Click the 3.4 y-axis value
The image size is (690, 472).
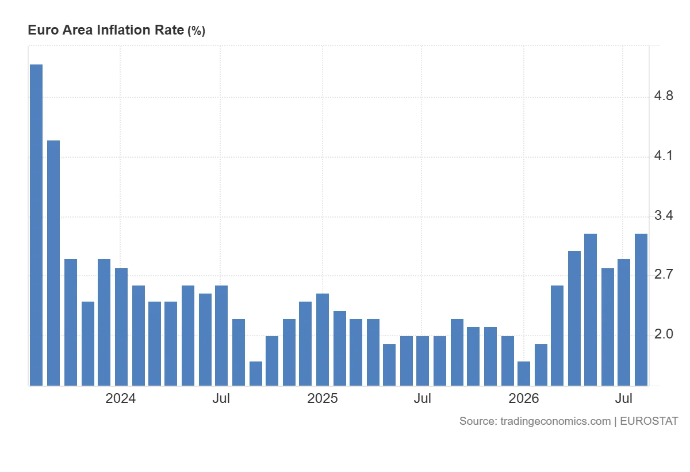point(664,216)
